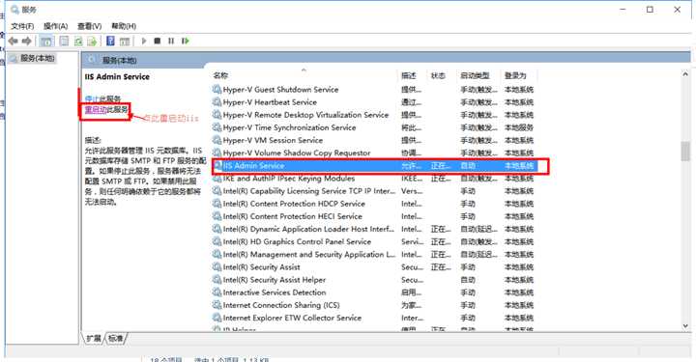
Task: Select Hyper-V Remote Desktop Virtualization Service
Action: pos(374,115)
